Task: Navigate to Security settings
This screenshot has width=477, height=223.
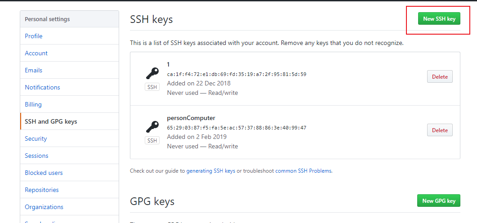Action: pos(36,138)
